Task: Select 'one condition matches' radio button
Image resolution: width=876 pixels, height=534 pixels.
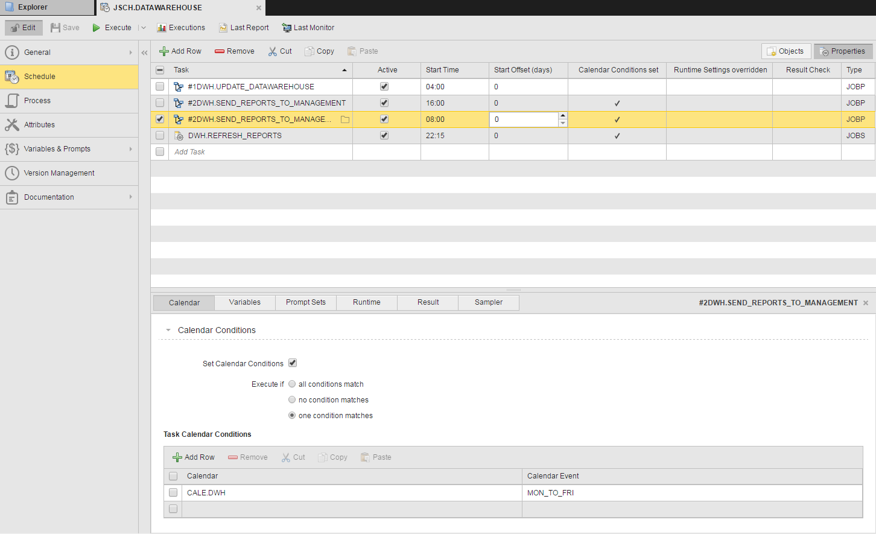Action: (292, 415)
